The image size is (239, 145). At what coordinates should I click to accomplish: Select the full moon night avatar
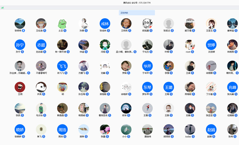pos(126,108)
